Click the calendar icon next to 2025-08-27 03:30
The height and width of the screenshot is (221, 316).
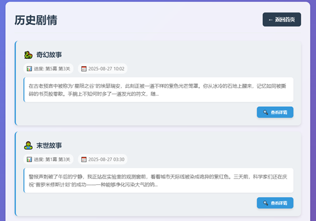pyautogui.click(x=84, y=159)
